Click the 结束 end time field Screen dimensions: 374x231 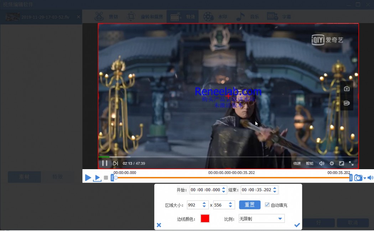tap(256, 190)
